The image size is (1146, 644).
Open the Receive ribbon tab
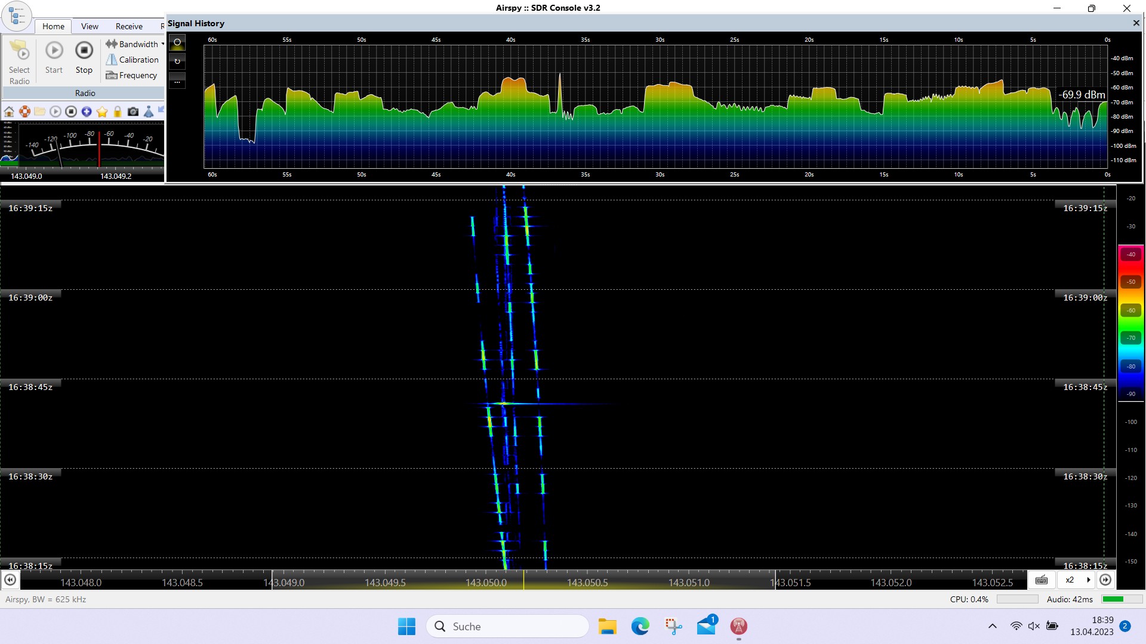129,26
